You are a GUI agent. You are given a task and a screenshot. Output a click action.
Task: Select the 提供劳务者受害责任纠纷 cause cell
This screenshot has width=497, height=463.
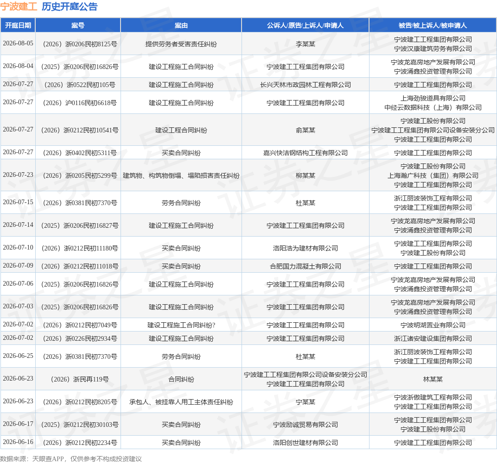pos(181,44)
